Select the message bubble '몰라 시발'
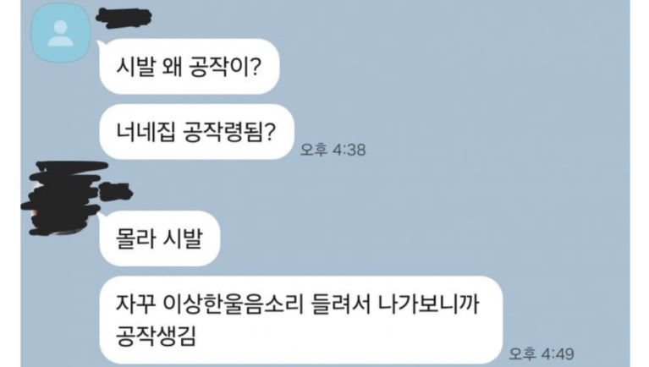649x367 pixels. pos(160,238)
